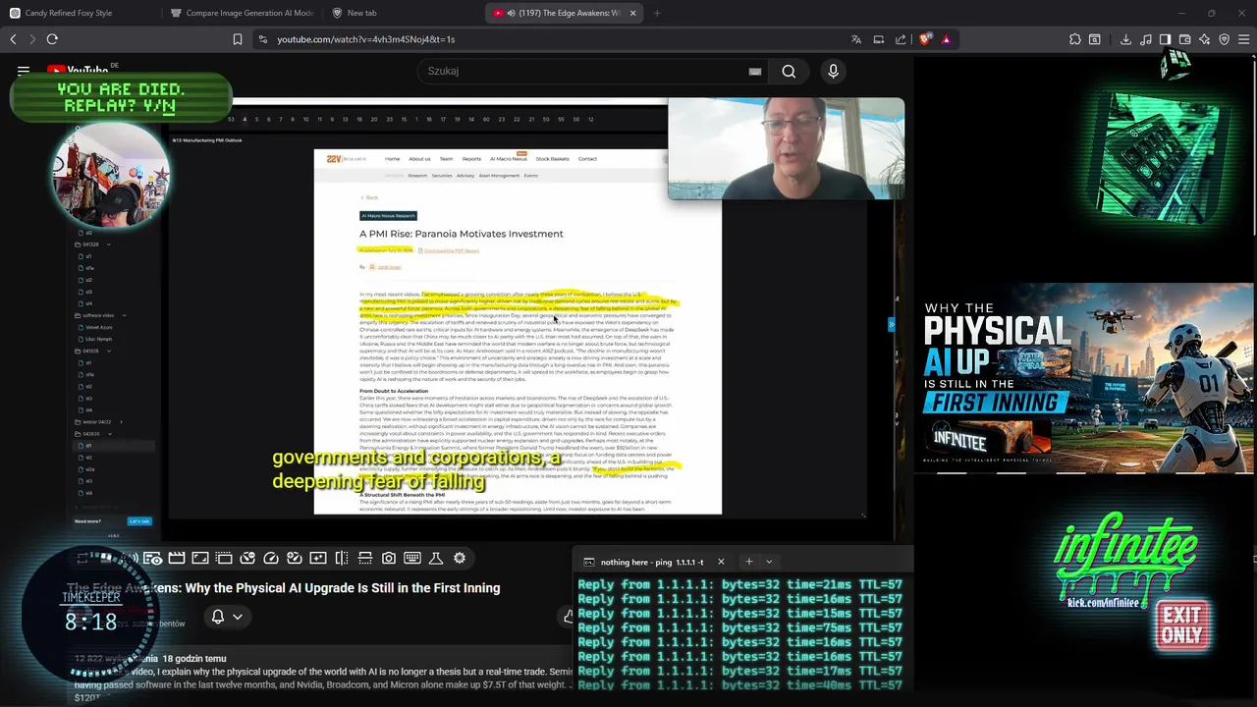Click the flask experiments icon in the video toolbar
The width and height of the screenshot is (1257, 707).
click(436, 558)
